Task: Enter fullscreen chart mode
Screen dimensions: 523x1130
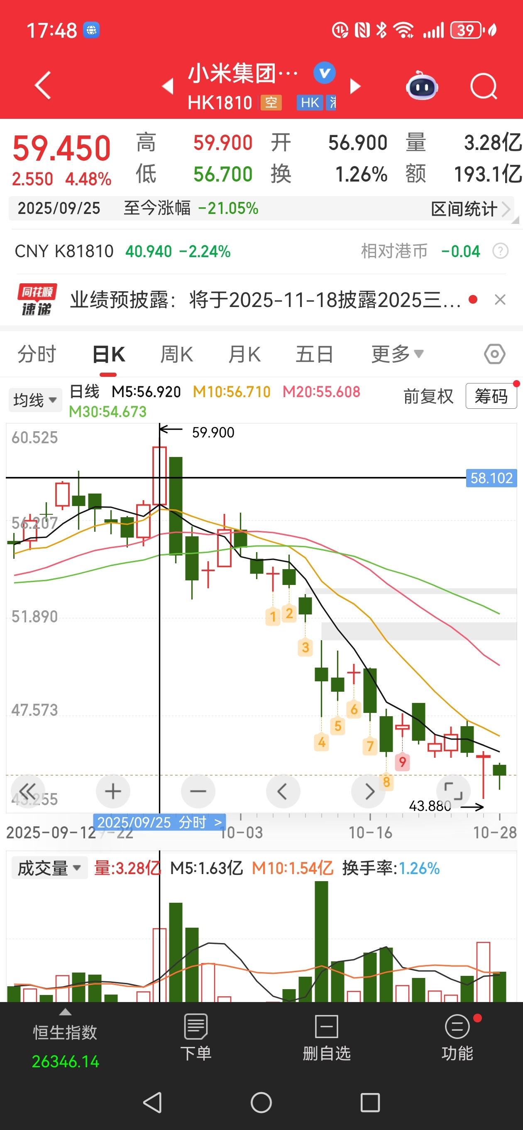Action: pyautogui.click(x=453, y=791)
